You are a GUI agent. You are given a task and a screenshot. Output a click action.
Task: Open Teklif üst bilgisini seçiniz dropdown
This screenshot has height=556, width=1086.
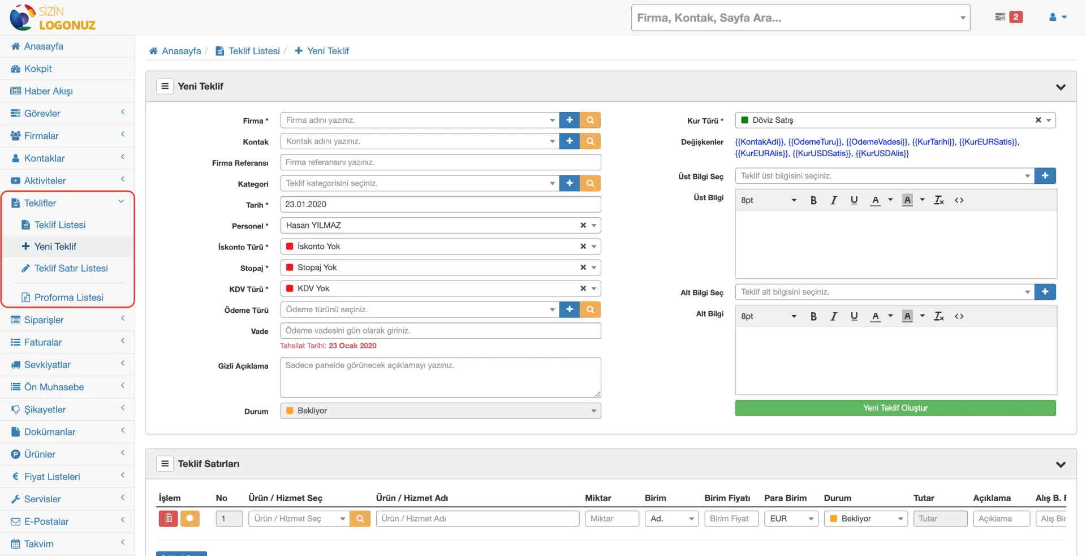(885, 176)
